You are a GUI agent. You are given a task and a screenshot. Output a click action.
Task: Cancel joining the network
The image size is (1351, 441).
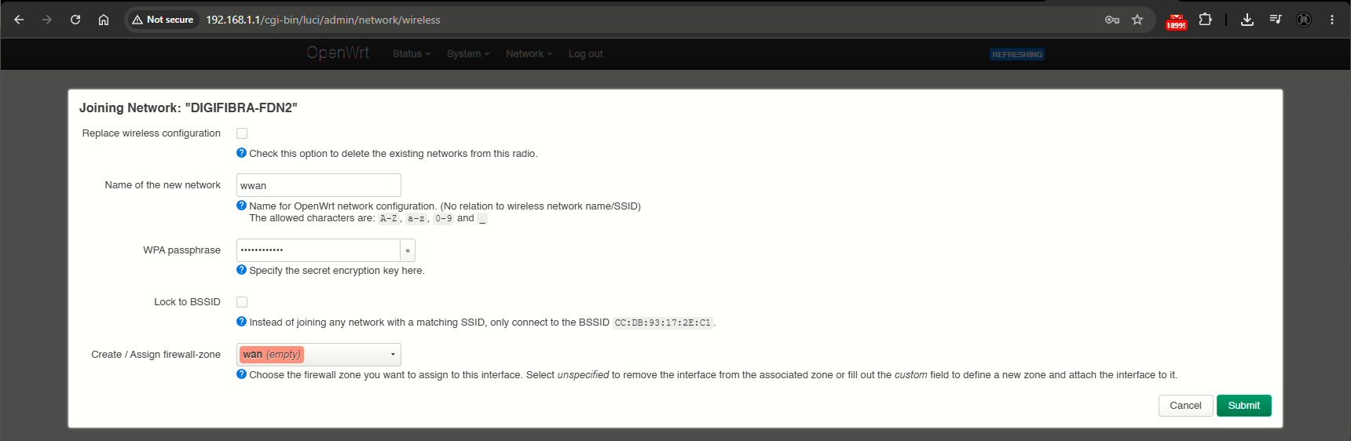point(1185,406)
